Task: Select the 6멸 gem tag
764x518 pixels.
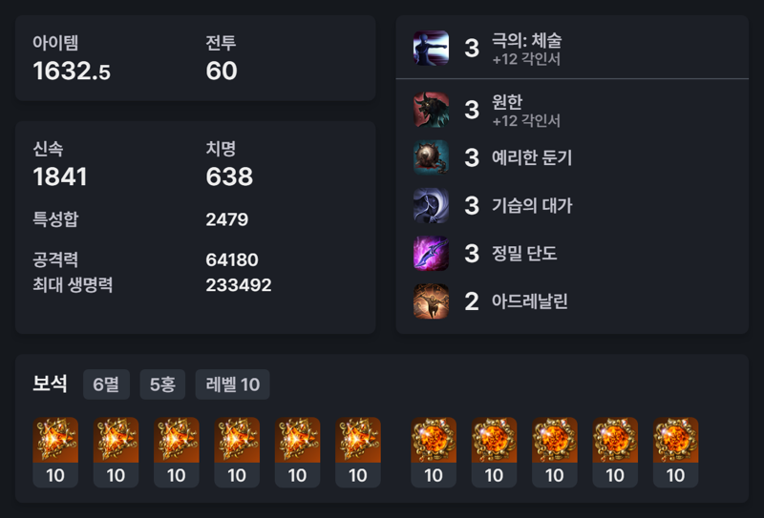Action: point(106,384)
